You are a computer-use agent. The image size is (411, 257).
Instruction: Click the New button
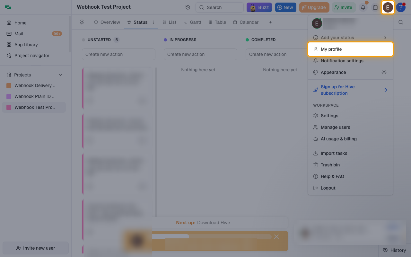(286, 7)
